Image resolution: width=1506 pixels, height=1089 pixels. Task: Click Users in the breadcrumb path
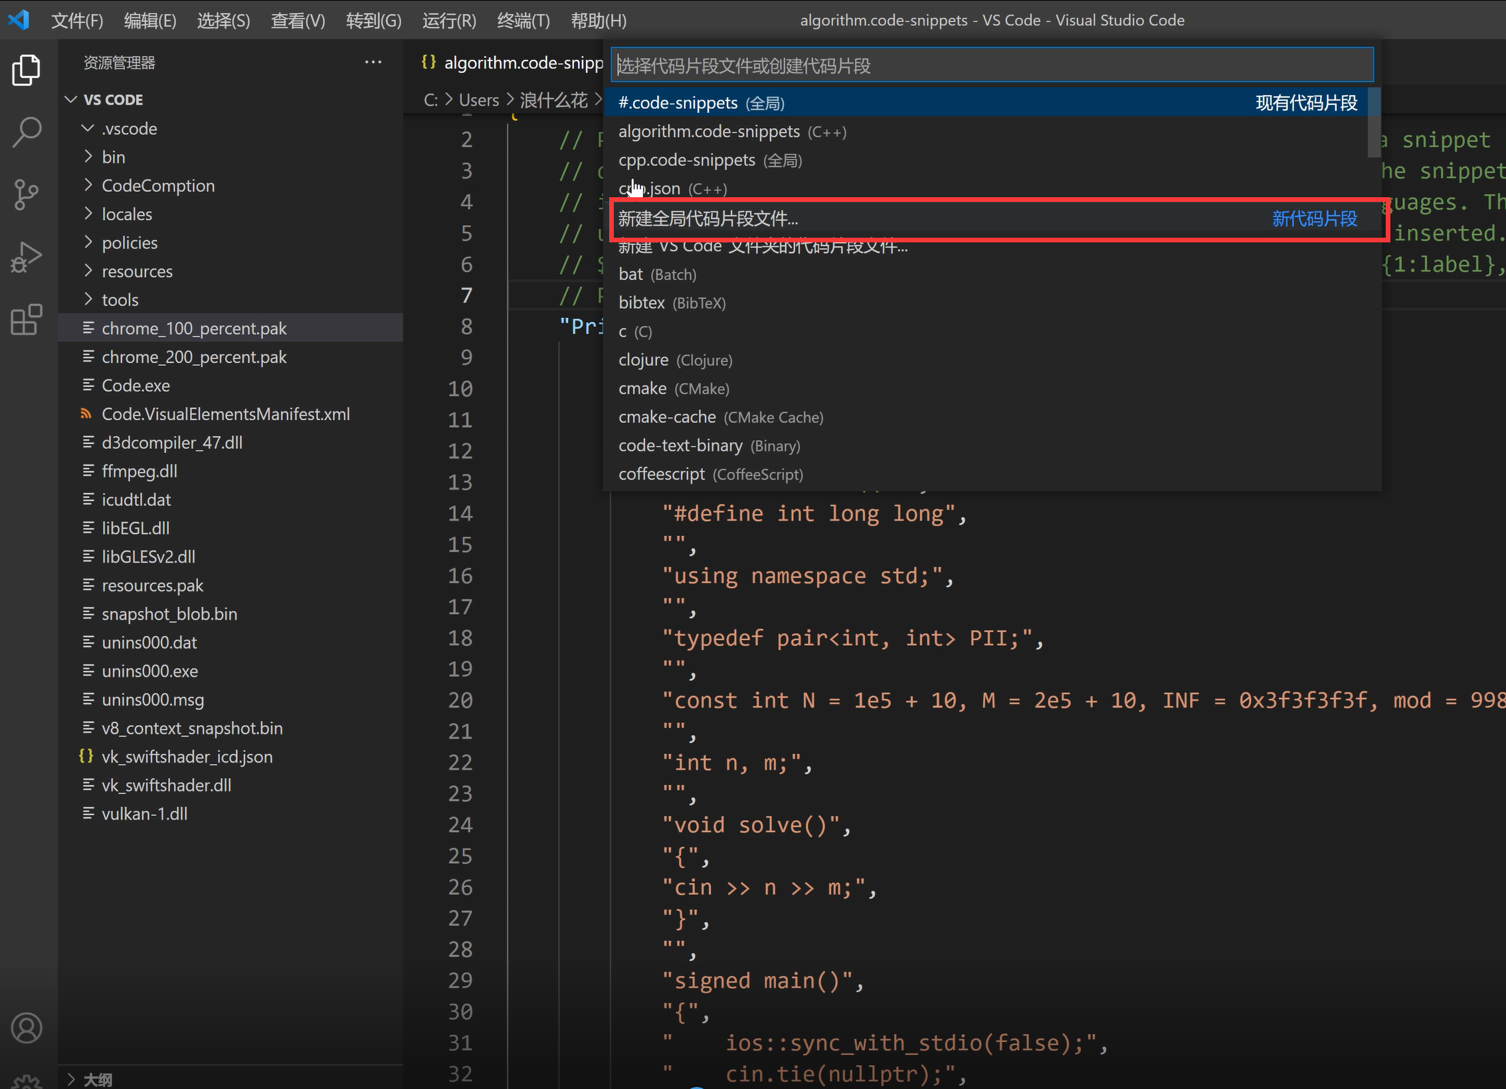point(479,100)
